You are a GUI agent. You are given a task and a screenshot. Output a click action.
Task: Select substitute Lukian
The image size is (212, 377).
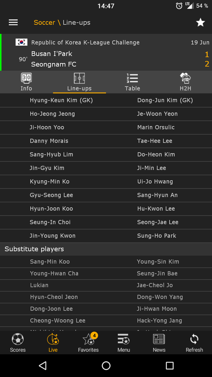click(39, 285)
